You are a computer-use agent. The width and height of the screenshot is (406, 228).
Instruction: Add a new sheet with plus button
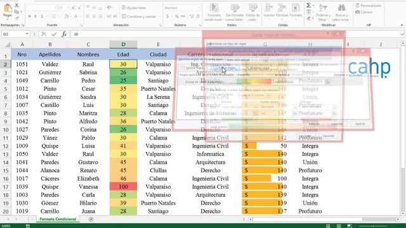coord(91,219)
